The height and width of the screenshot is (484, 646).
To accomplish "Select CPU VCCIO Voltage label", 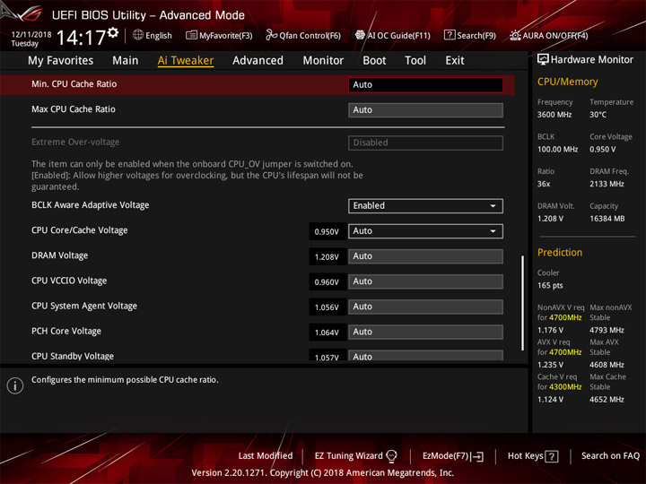I will pos(69,281).
